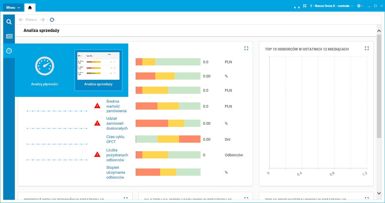Navigate back with Wstecz arrow
The image size is (385, 203).
[21, 20]
